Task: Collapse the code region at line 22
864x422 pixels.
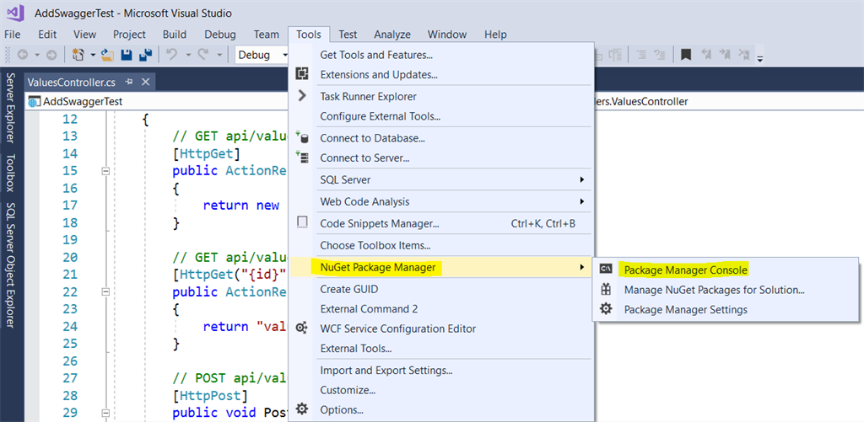Action: point(105,291)
